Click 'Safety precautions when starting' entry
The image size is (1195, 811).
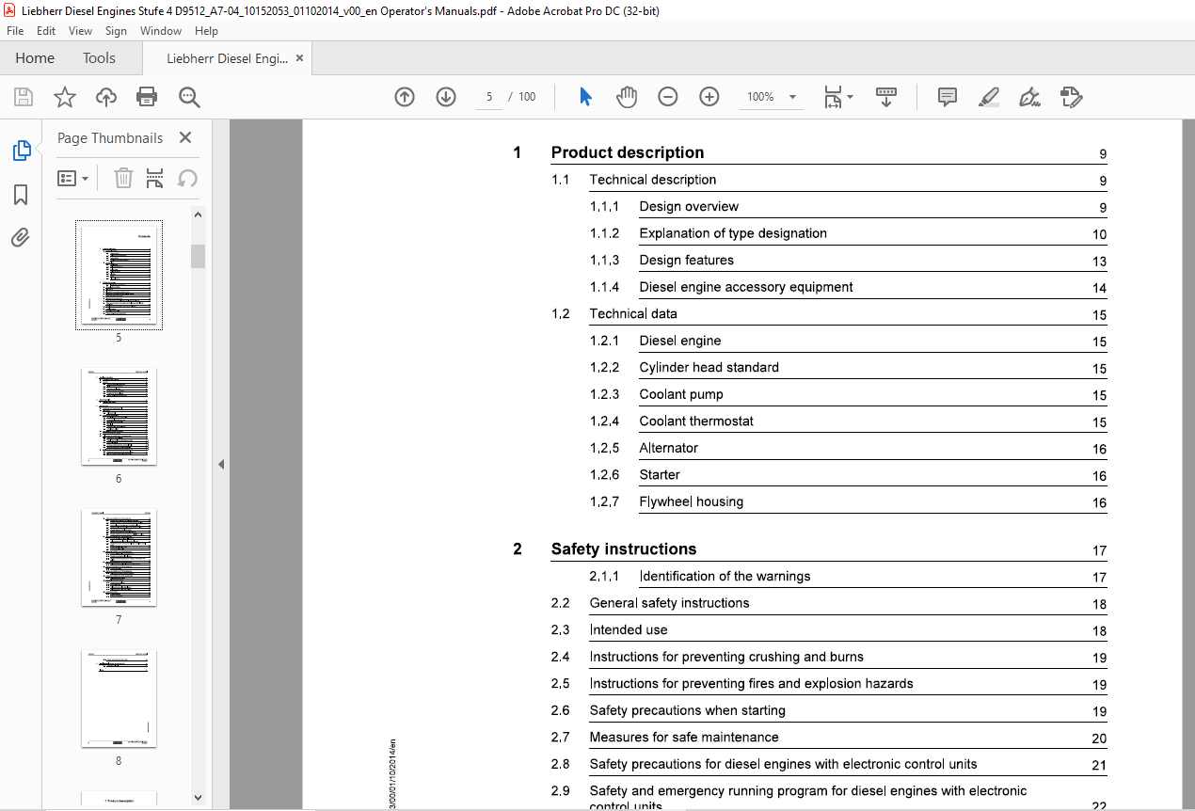point(688,711)
